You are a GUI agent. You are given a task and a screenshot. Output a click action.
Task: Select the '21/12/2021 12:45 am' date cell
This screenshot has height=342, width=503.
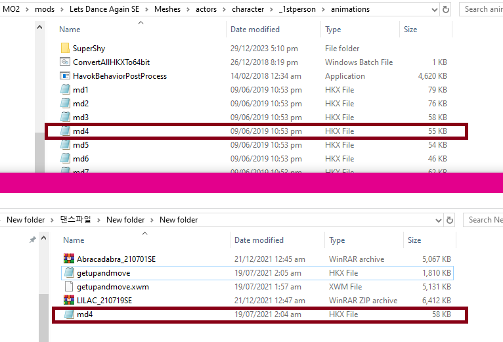tap(269, 259)
